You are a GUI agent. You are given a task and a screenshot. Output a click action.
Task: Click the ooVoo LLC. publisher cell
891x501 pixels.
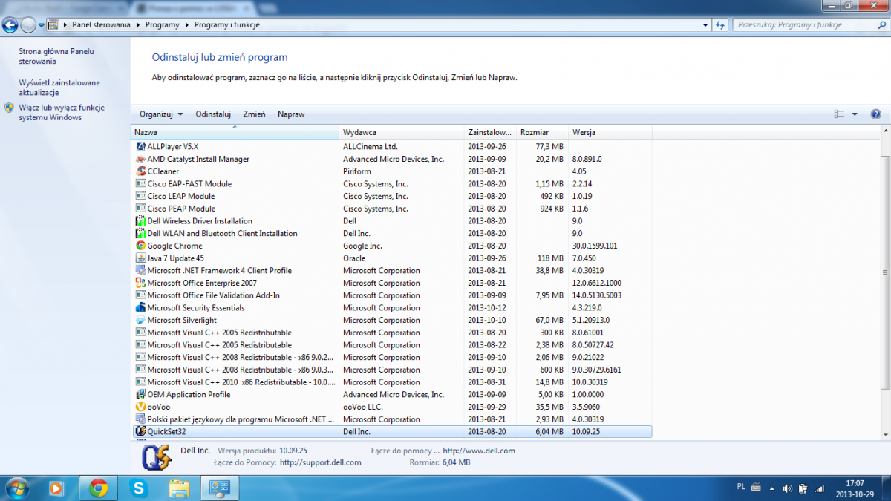click(x=363, y=407)
